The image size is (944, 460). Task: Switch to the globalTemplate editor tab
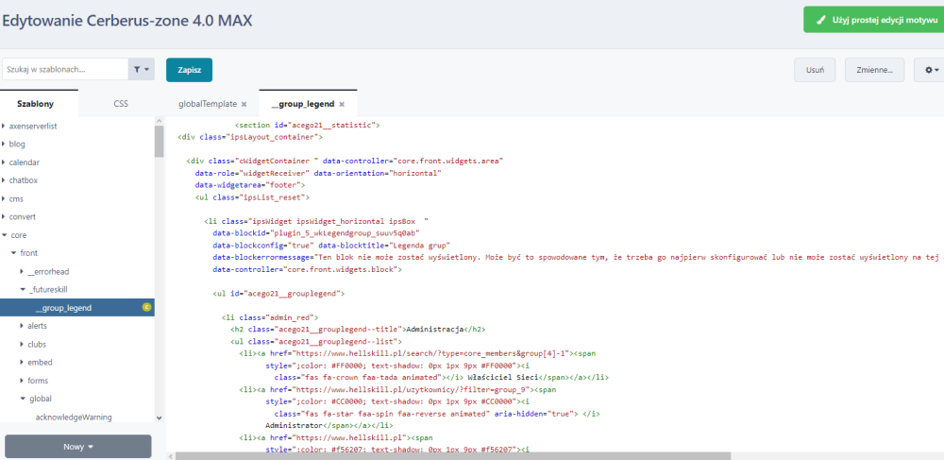pyautogui.click(x=207, y=104)
